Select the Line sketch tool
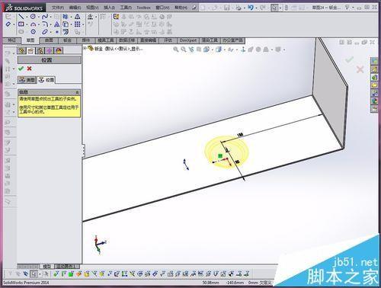Viewport: 381px width, 288px height. click(x=21, y=17)
